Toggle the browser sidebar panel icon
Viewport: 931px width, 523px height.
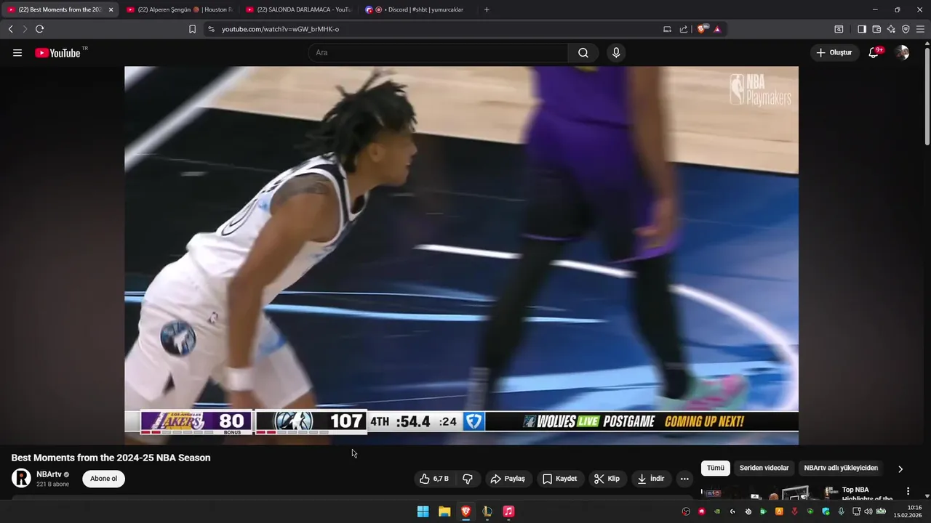pyautogui.click(x=862, y=29)
